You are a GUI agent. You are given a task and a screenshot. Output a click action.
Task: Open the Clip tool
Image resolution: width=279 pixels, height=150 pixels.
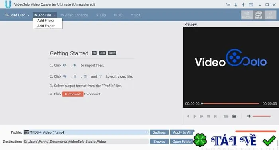pyautogui.click(x=101, y=15)
